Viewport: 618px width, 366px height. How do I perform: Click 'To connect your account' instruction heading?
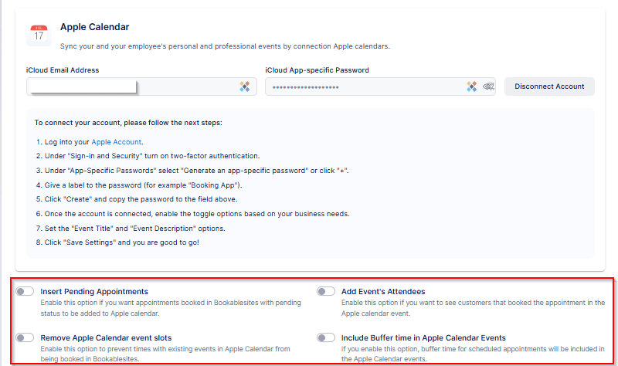point(128,123)
